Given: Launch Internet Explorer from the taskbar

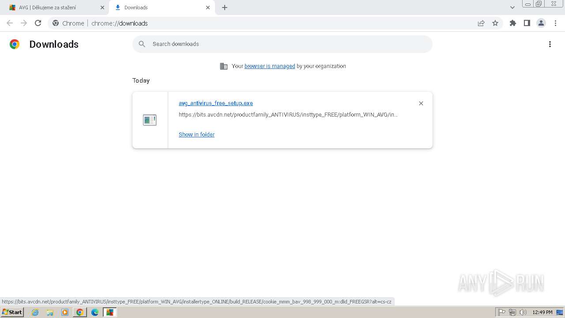Looking at the screenshot, I should click(35, 312).
